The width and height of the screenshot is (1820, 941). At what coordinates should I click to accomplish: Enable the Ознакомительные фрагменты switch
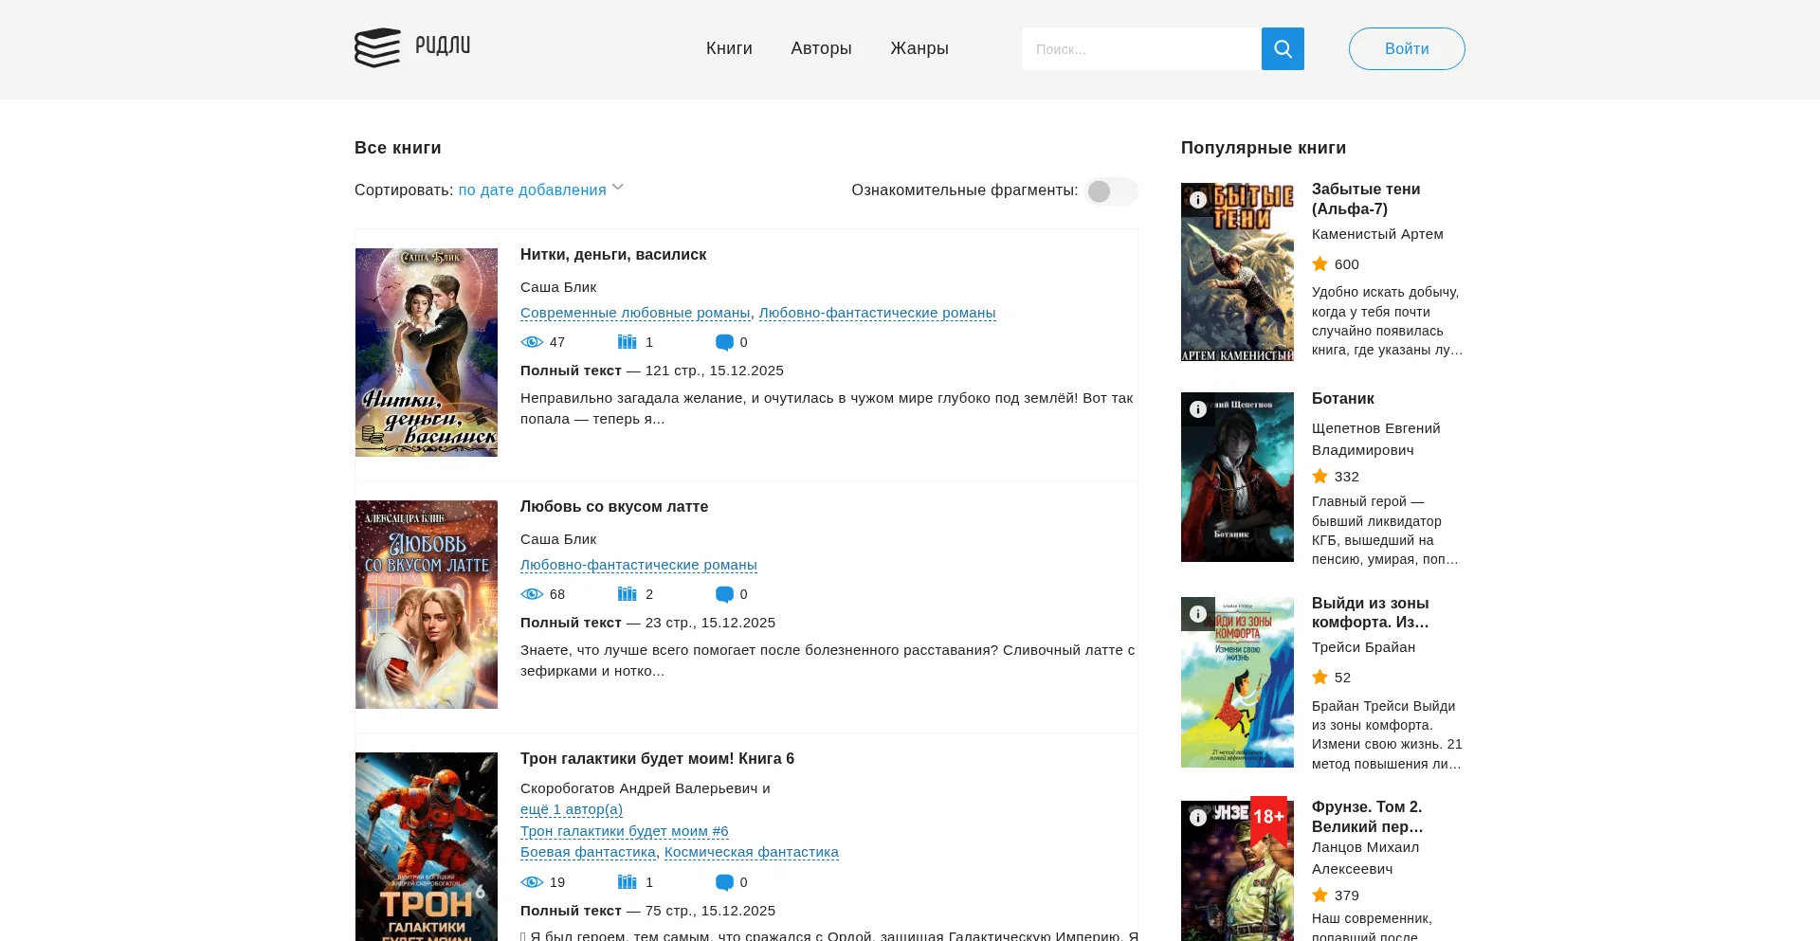pyautogui.click(x=1111, y=191)
